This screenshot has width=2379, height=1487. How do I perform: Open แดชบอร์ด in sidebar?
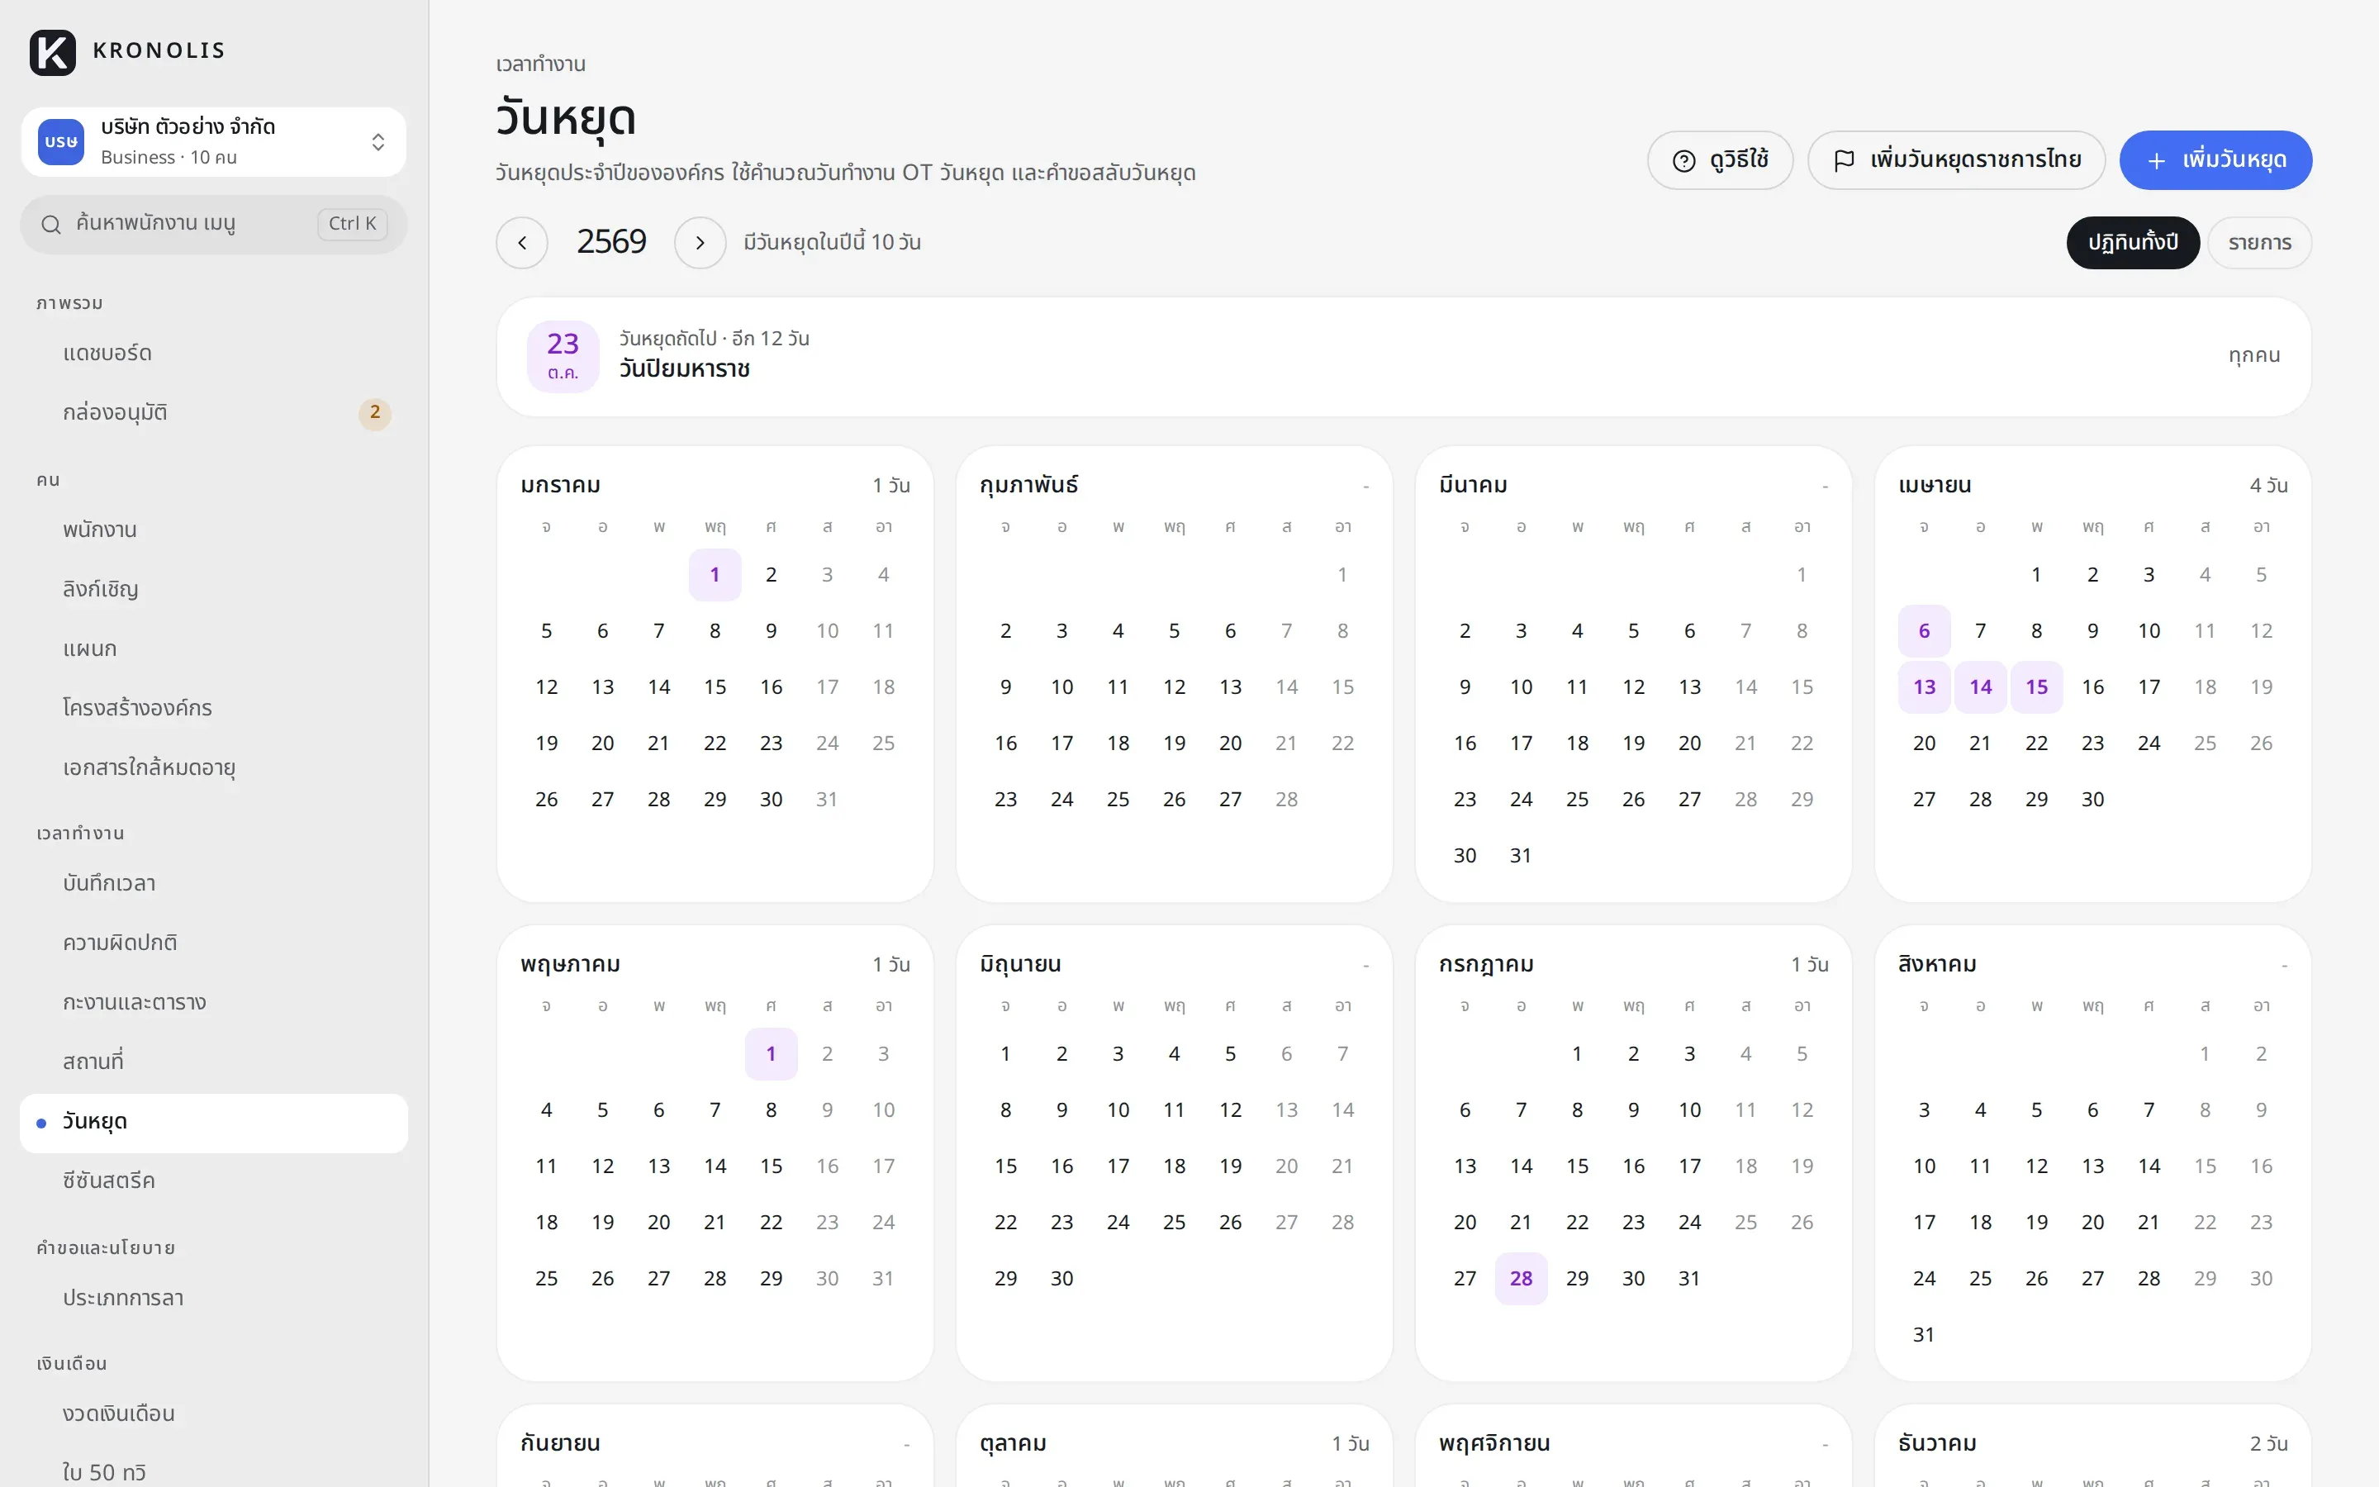coord(213,353)
